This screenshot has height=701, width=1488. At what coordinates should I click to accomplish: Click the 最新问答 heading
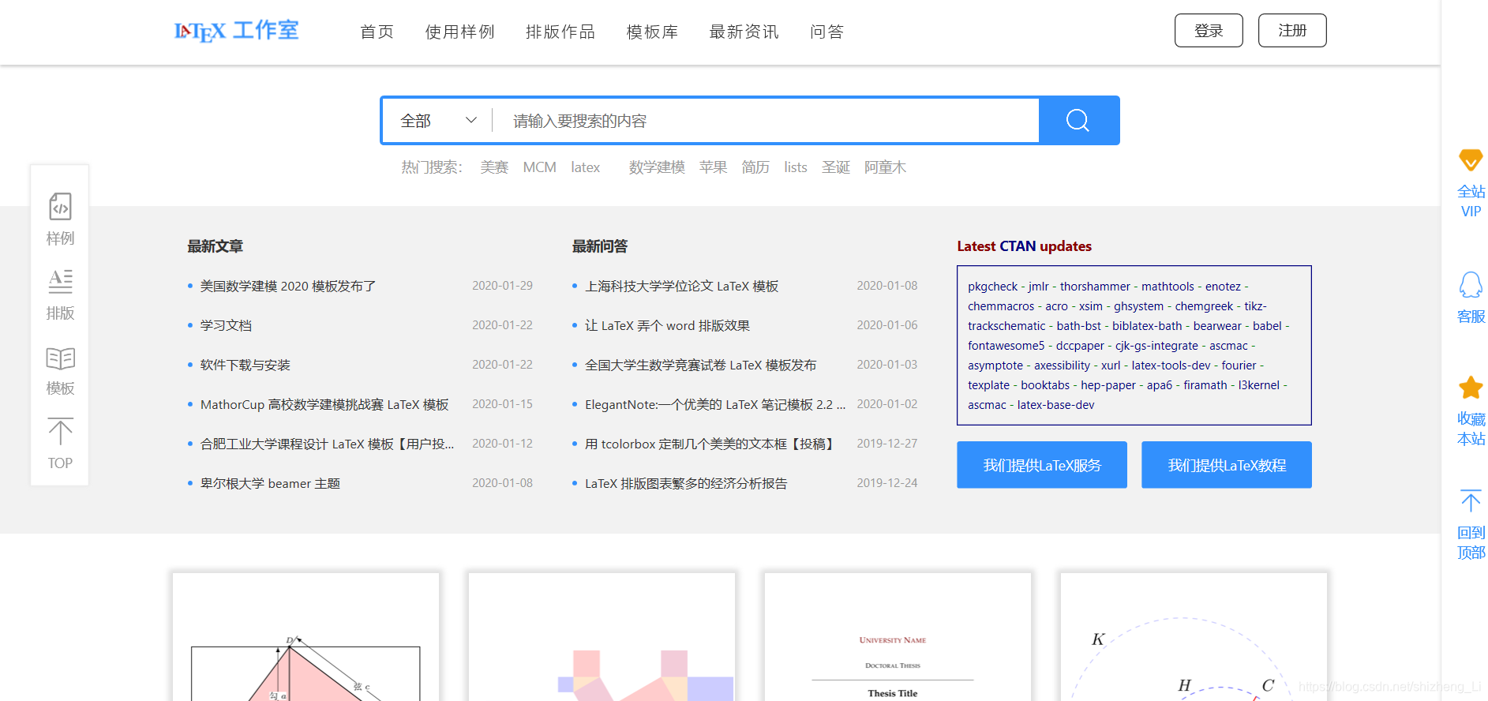click(x=600, y=246)
